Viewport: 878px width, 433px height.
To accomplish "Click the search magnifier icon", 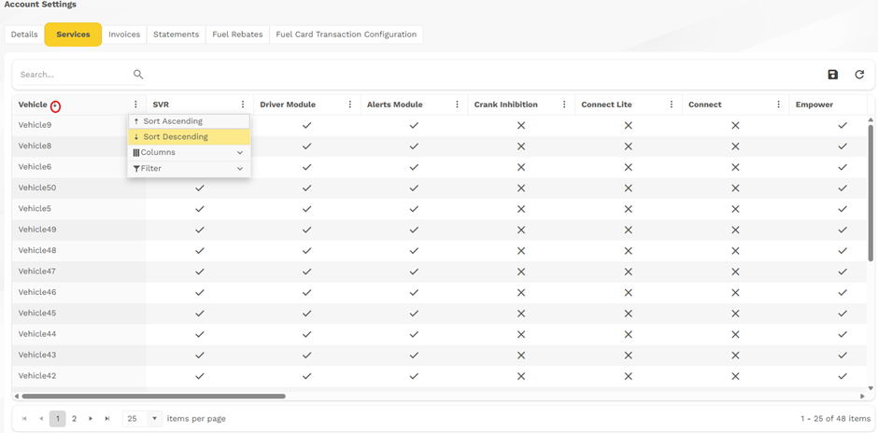I will point(138,75).
